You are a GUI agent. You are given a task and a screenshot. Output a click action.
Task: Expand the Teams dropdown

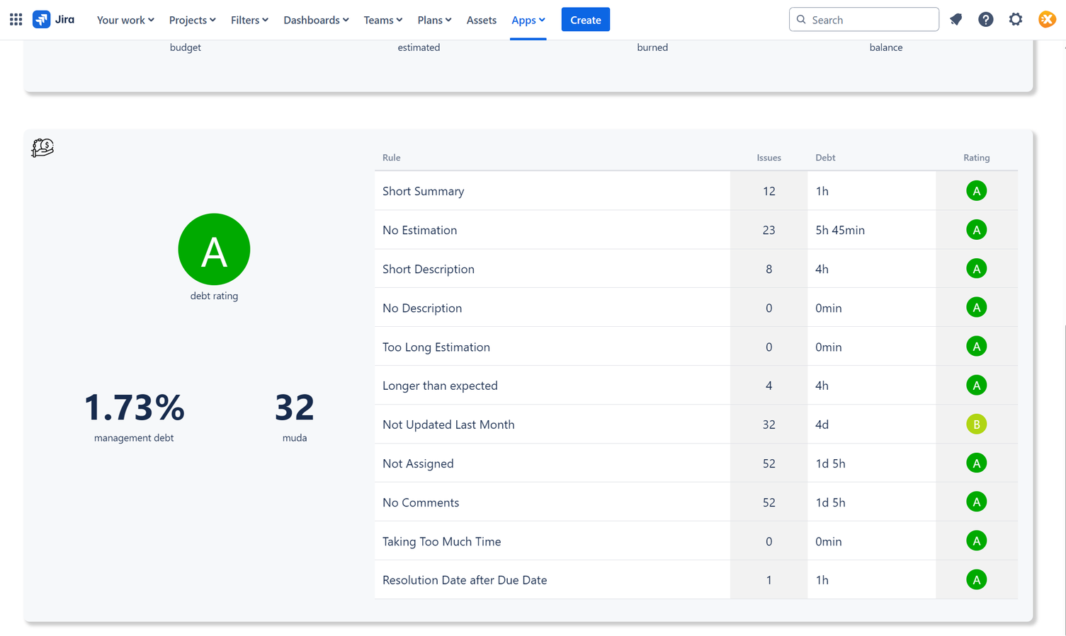[382, 20]
